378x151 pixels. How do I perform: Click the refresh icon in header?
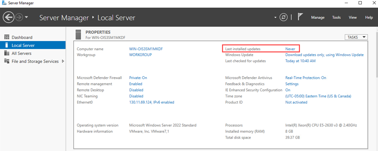click(284, 17)
